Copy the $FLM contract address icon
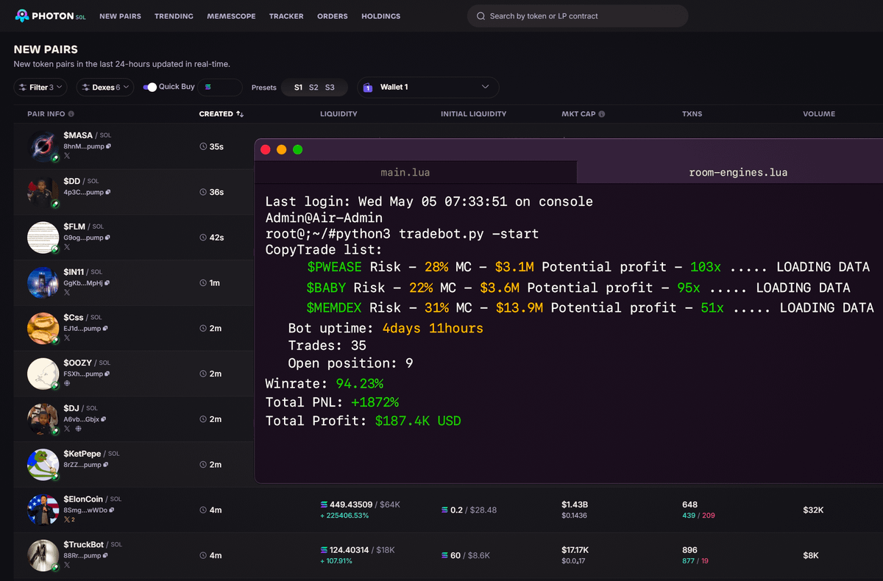883x581 pixels. pos(107,238)
